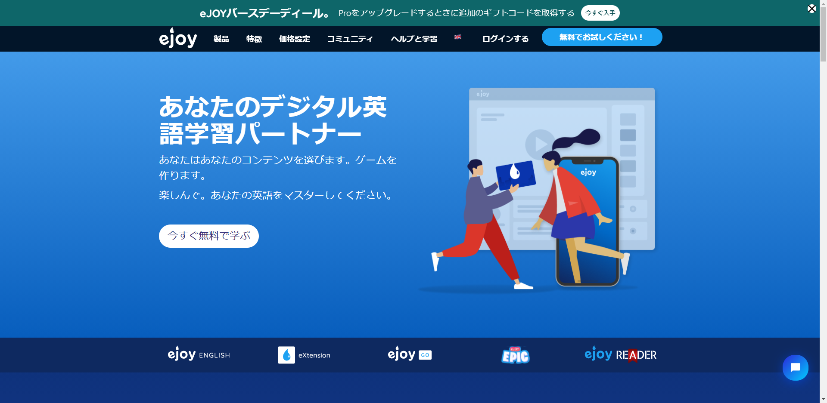Click the 無料でお試しください！ button
The image size is (827, 403).
pyautogui.click(x=601, y=37)
